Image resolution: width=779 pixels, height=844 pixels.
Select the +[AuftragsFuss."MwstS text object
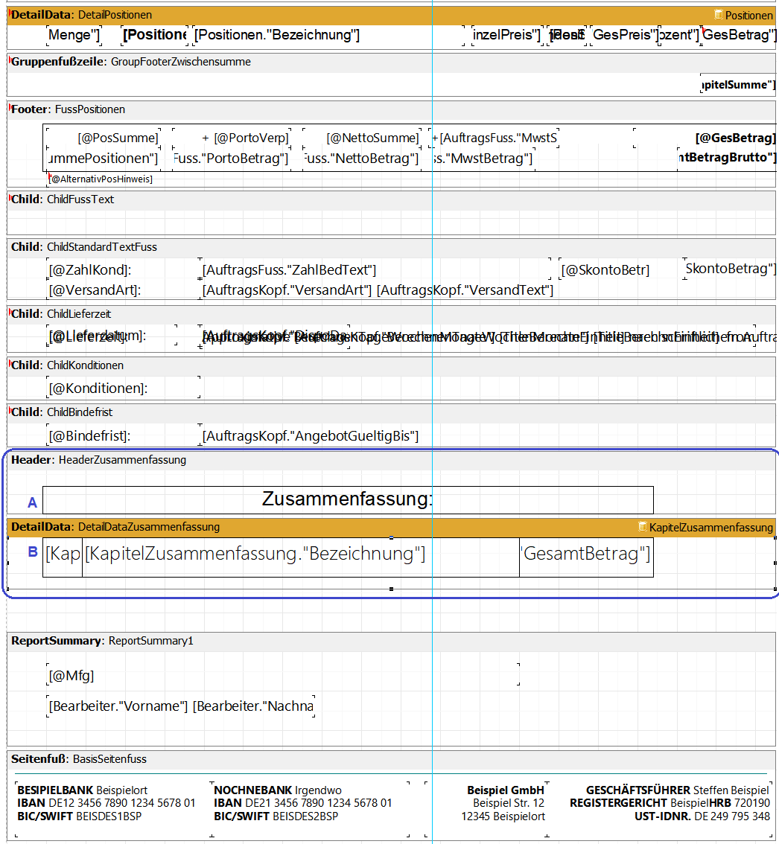pyautogui.click(x=494, y=138)
